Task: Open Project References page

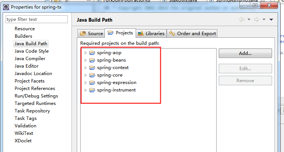Action: (35, 89)
